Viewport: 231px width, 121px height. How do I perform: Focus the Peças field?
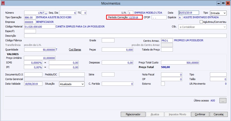[117, 50]
